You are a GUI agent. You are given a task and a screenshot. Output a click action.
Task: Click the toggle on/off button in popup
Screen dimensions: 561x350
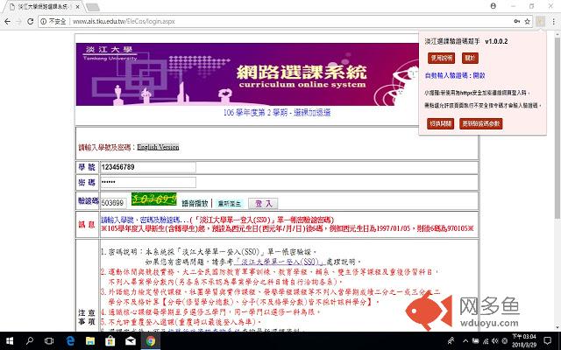[x=440, y=123]
